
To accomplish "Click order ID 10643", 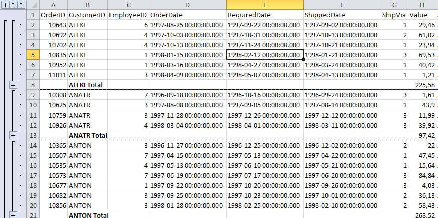I will tap(54, 25).
